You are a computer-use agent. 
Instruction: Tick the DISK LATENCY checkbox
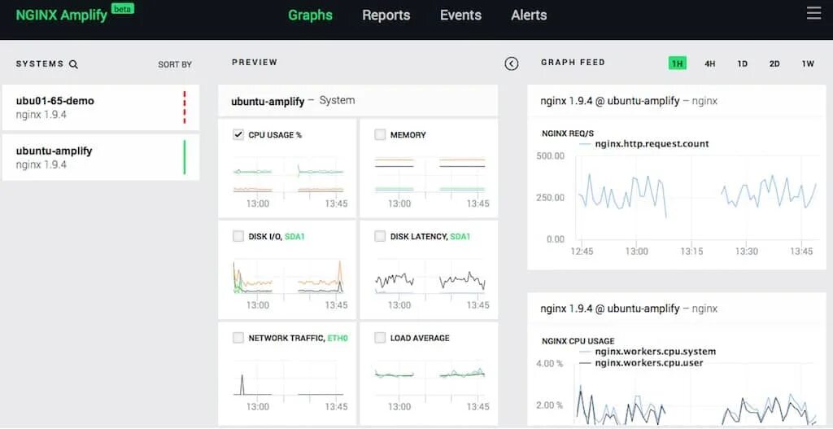(380, 236)
